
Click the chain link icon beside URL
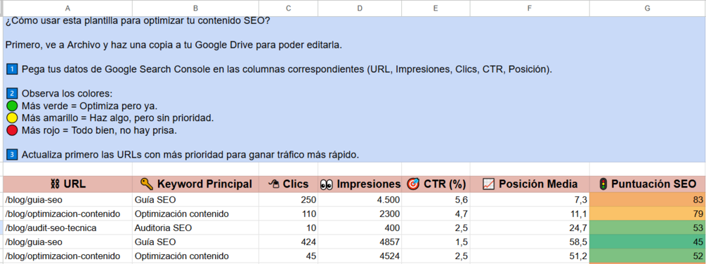click(55, 183)
